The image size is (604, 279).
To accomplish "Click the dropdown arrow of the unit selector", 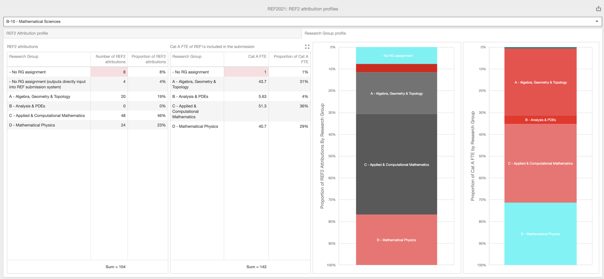I will (x=597, y=22).
